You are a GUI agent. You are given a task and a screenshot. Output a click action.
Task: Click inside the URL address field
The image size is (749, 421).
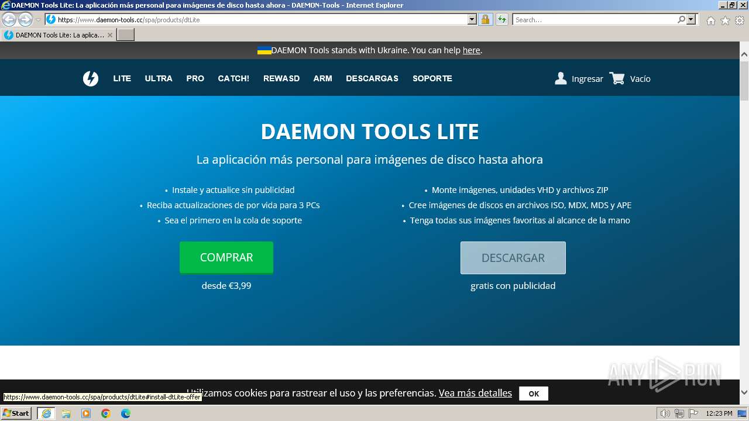tap(262, 19)
